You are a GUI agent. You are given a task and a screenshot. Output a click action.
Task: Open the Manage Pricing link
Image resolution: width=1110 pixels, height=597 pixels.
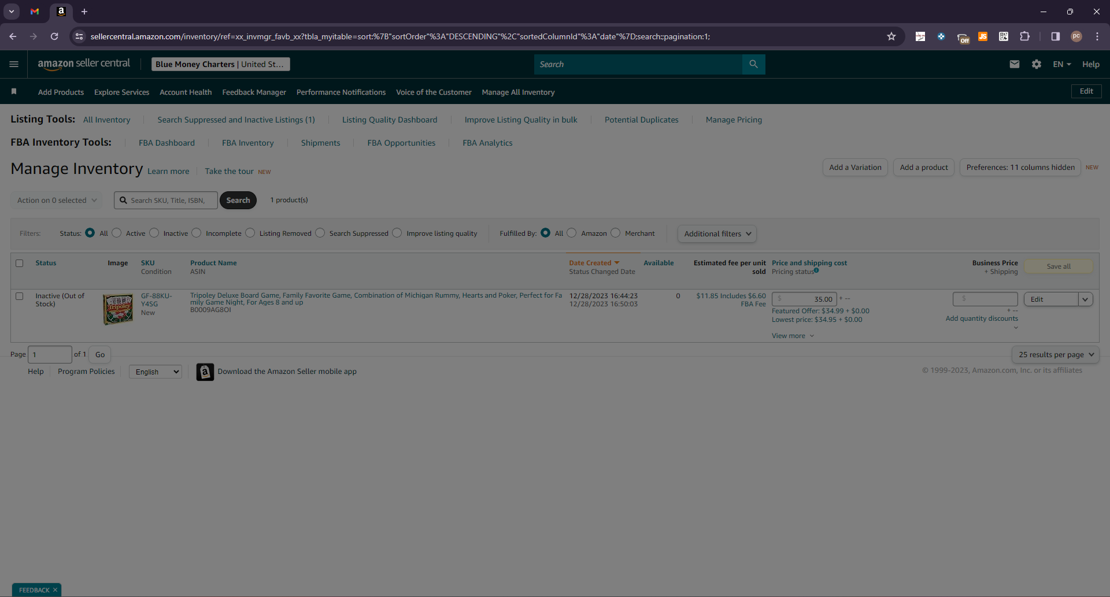[734, 120]
